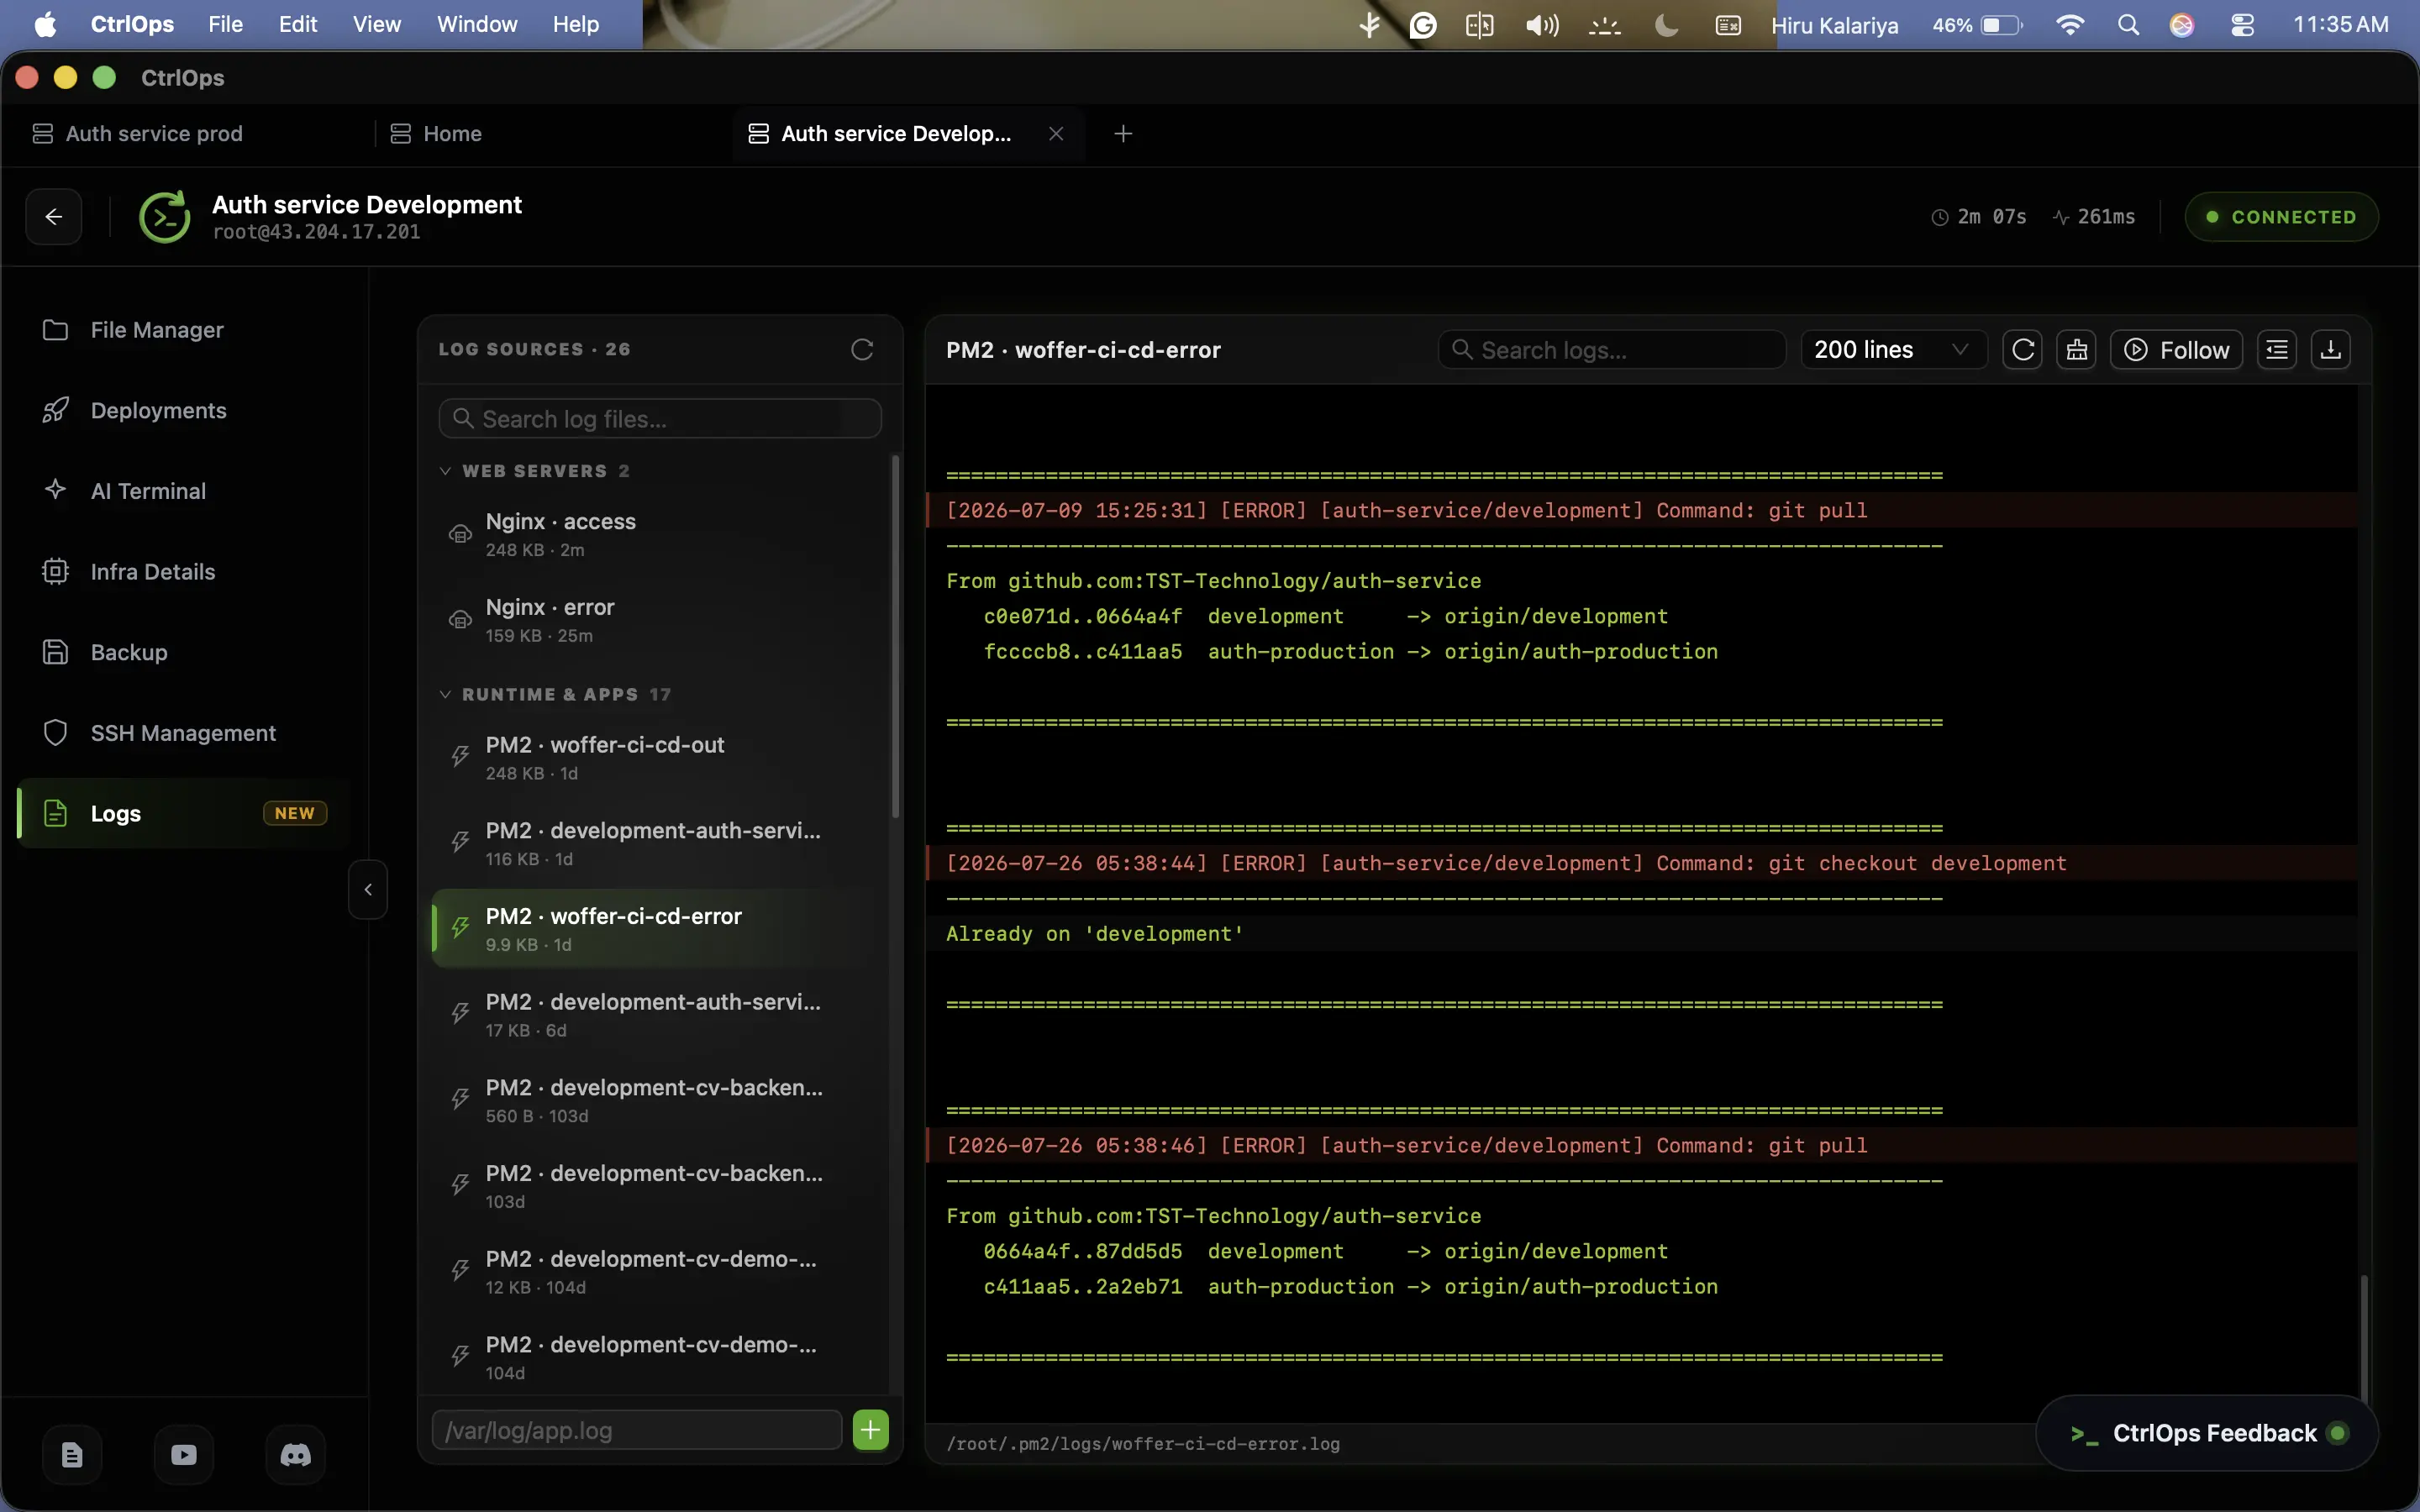
Task: Click the log file path in footer
Action: pos(1143,1443)
